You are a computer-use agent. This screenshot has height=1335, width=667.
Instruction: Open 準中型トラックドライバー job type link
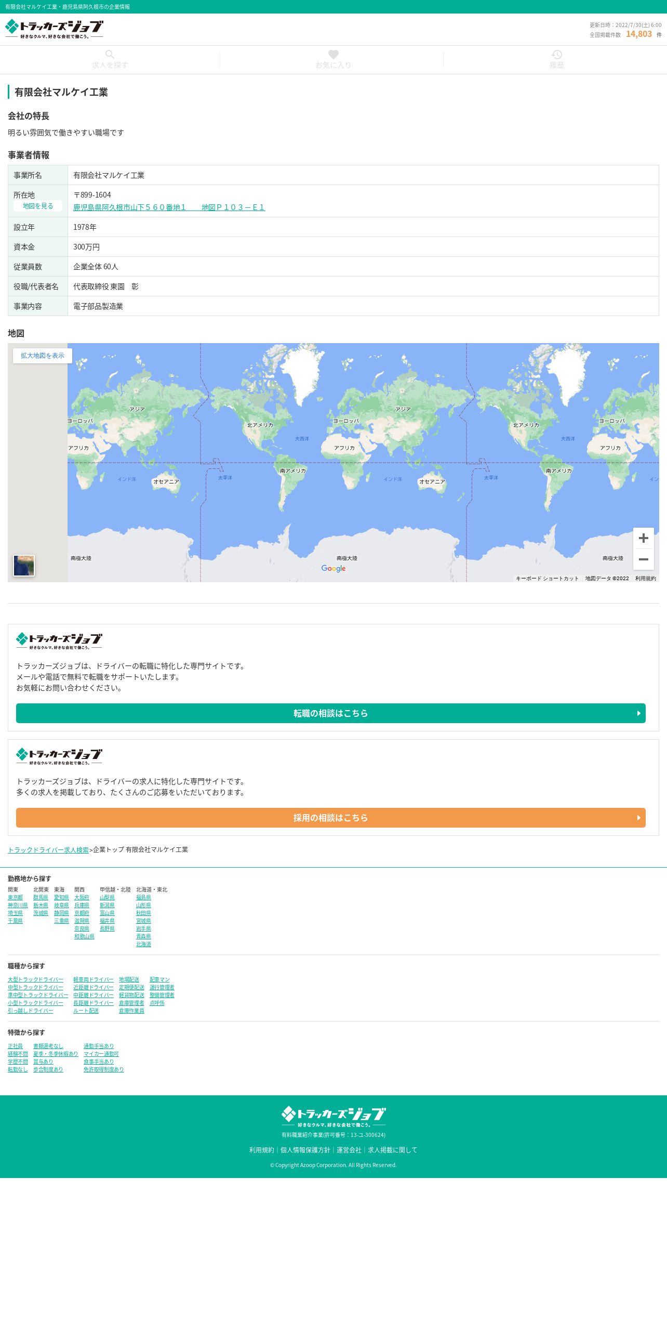click(38, 996)
